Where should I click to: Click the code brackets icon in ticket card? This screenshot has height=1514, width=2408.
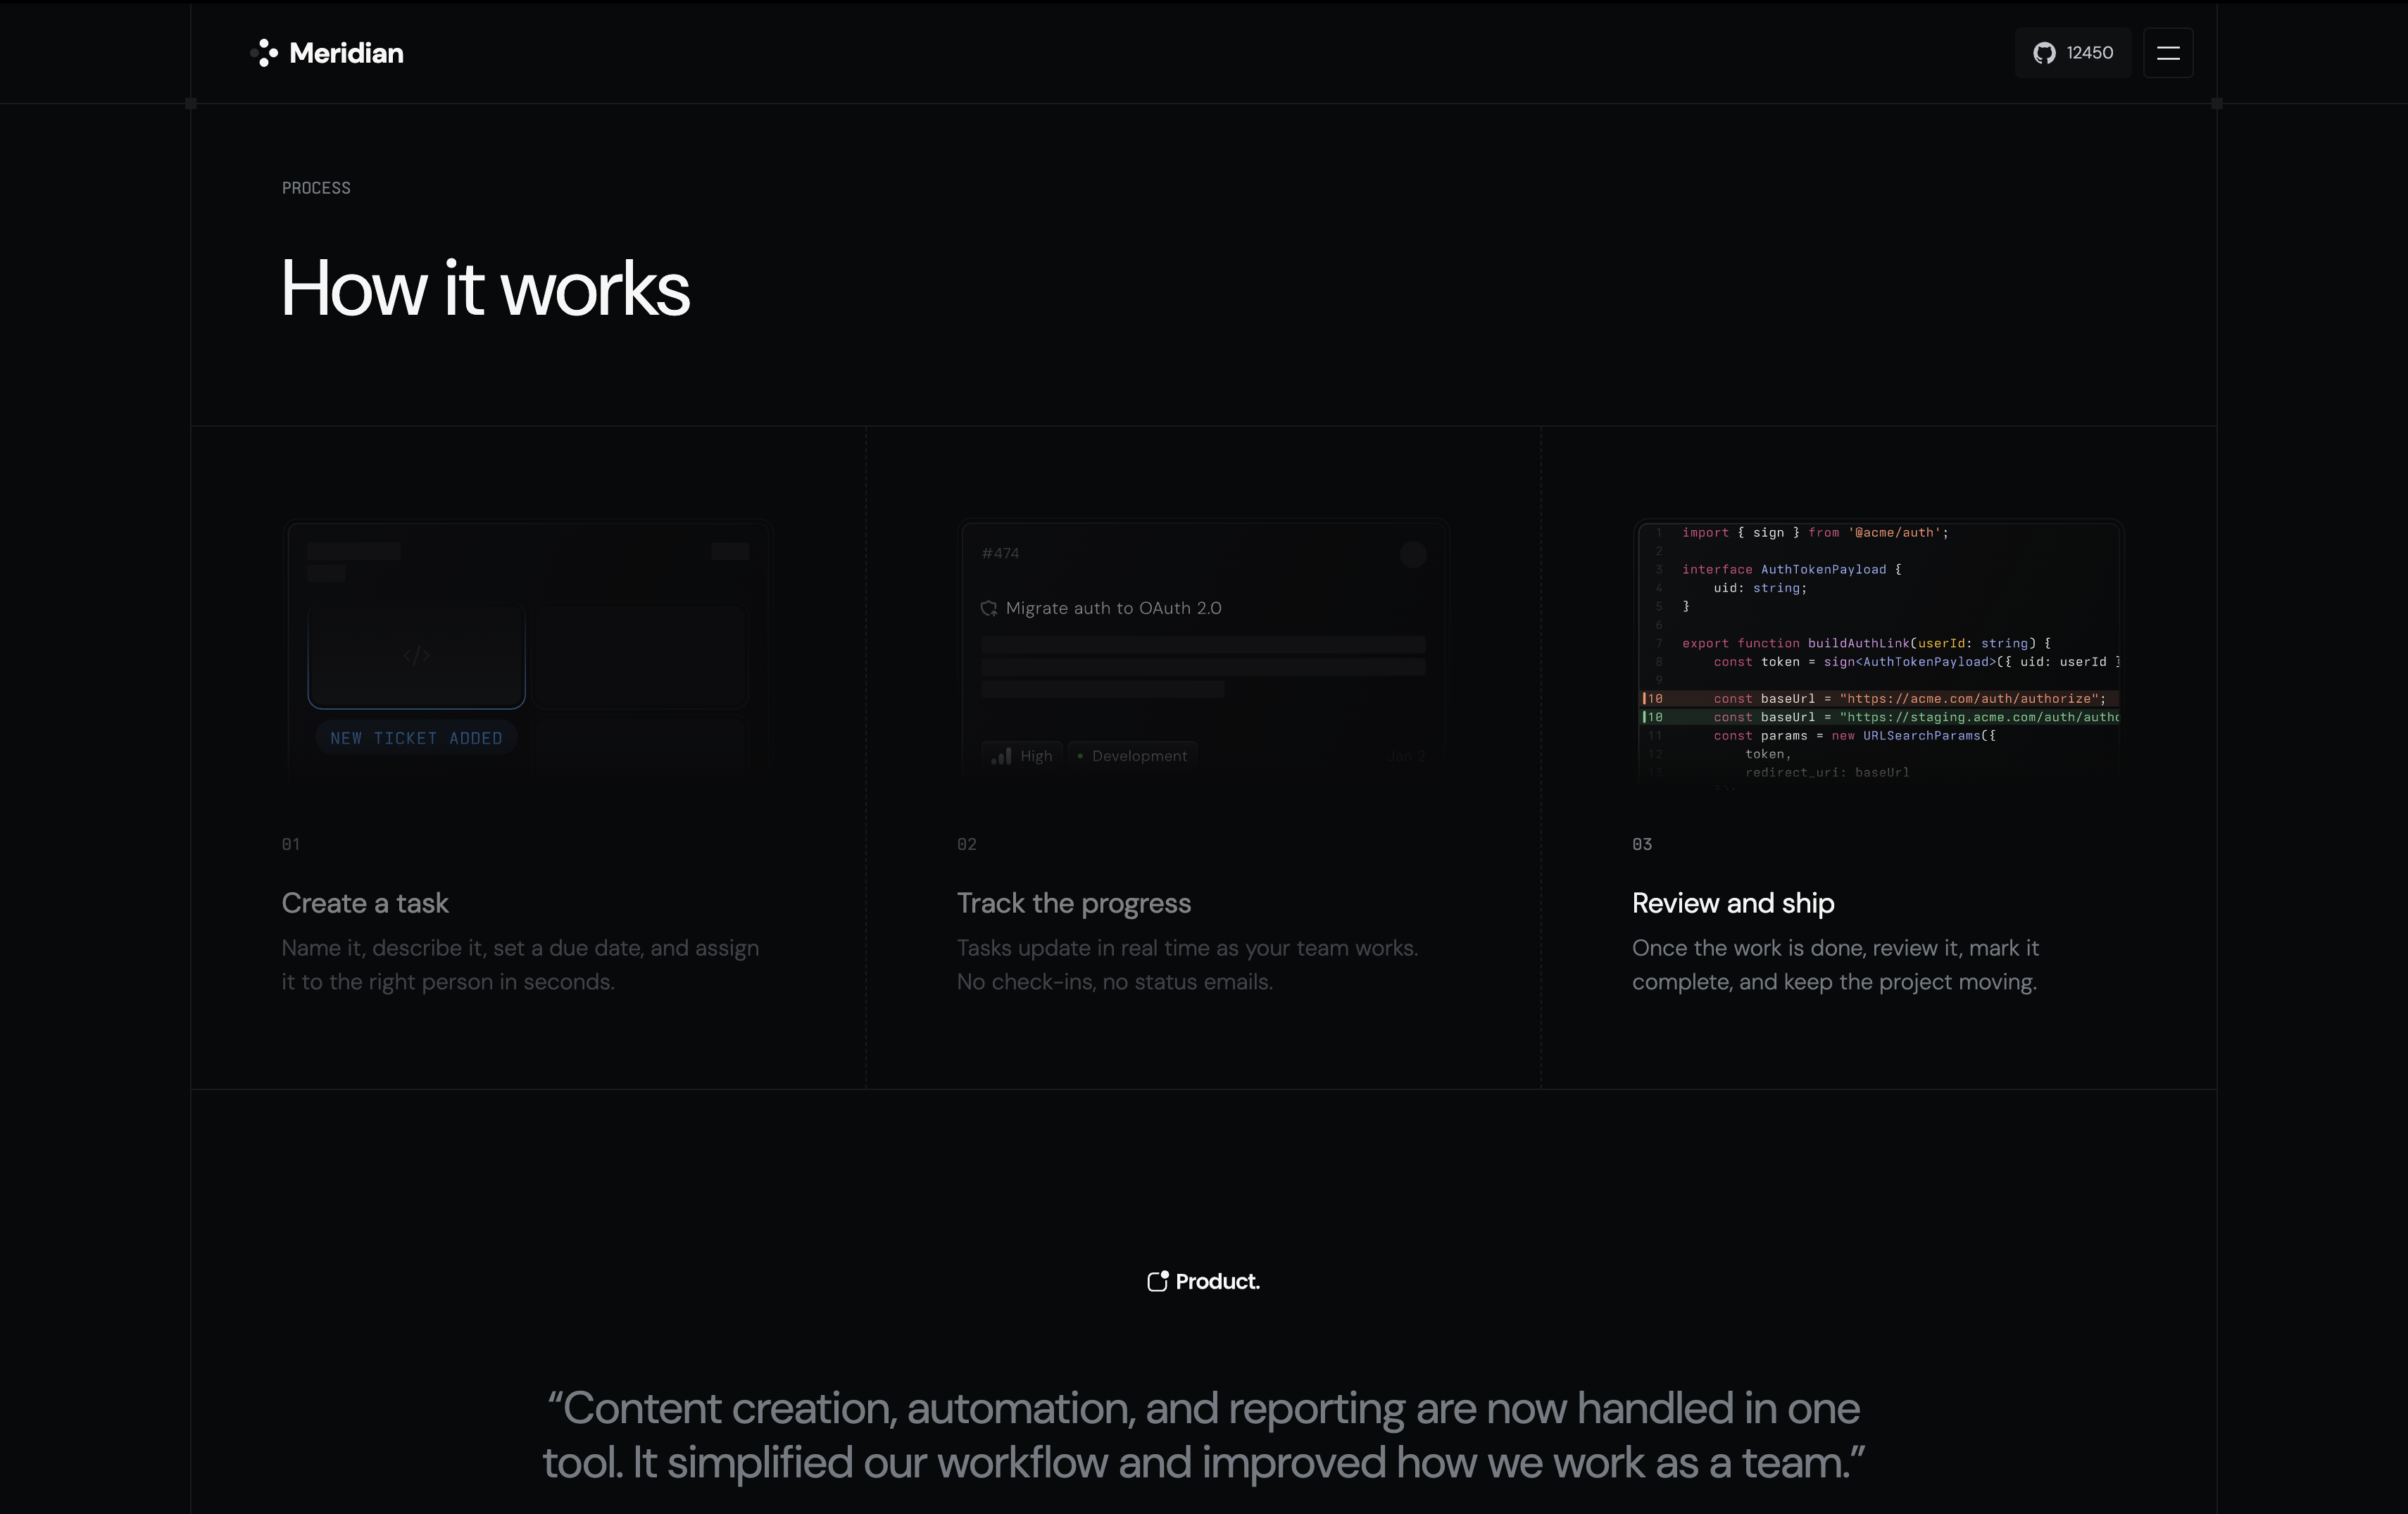[416, 656]
